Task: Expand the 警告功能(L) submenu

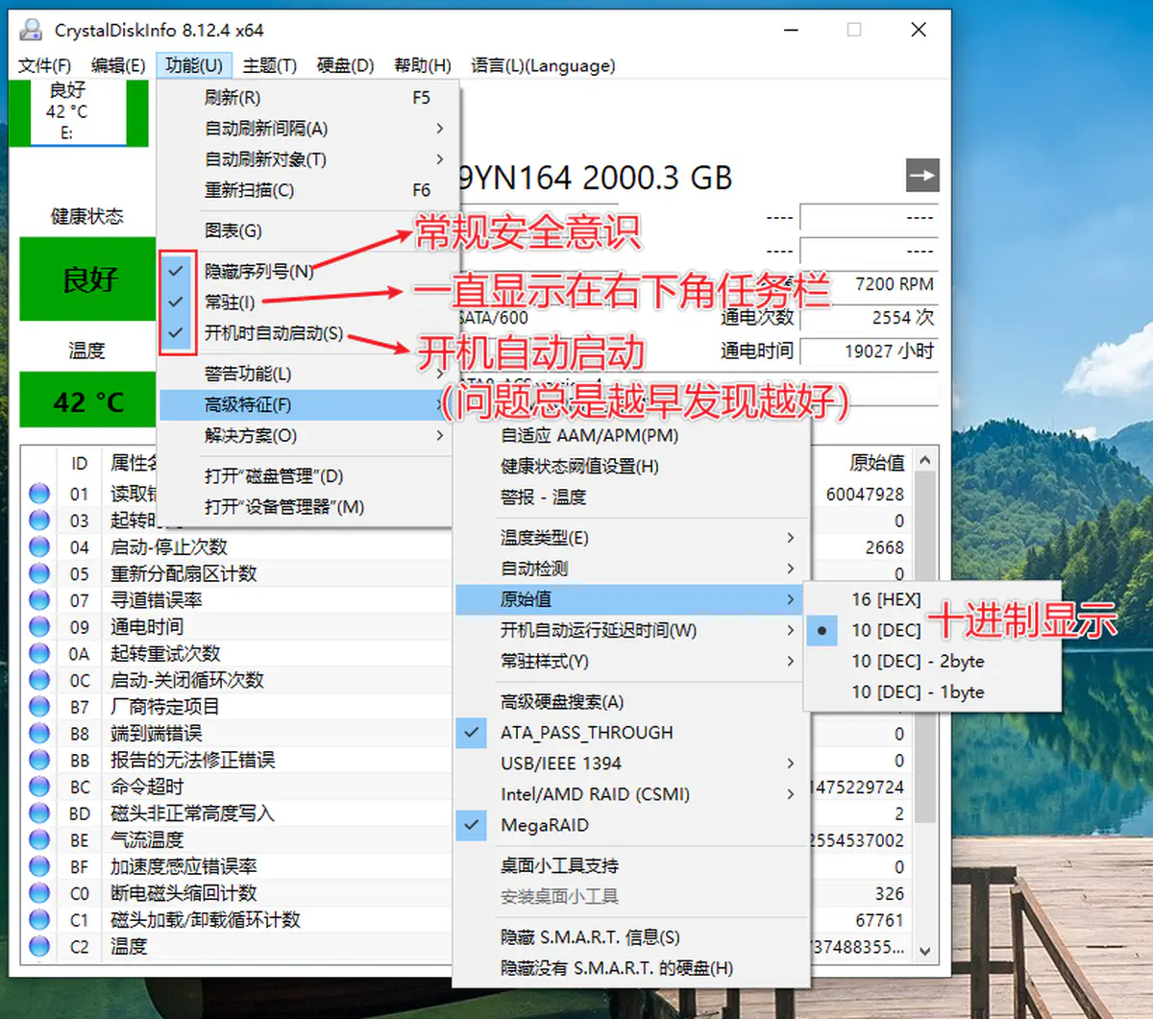Action: point(304,374)
